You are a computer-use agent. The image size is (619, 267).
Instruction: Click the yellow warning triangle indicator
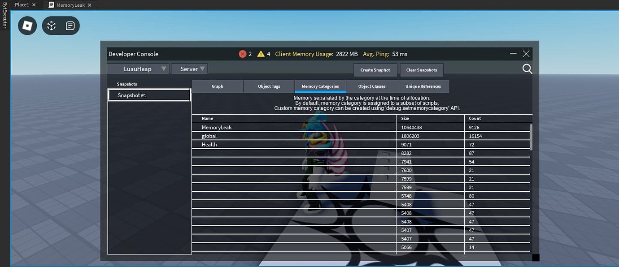coord(261,53)
